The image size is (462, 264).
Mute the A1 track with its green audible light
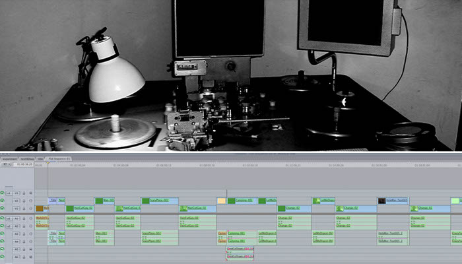(2, 218)
